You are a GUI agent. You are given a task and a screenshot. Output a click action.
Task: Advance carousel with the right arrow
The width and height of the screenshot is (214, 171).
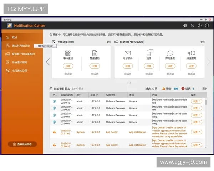click(209, 62)
